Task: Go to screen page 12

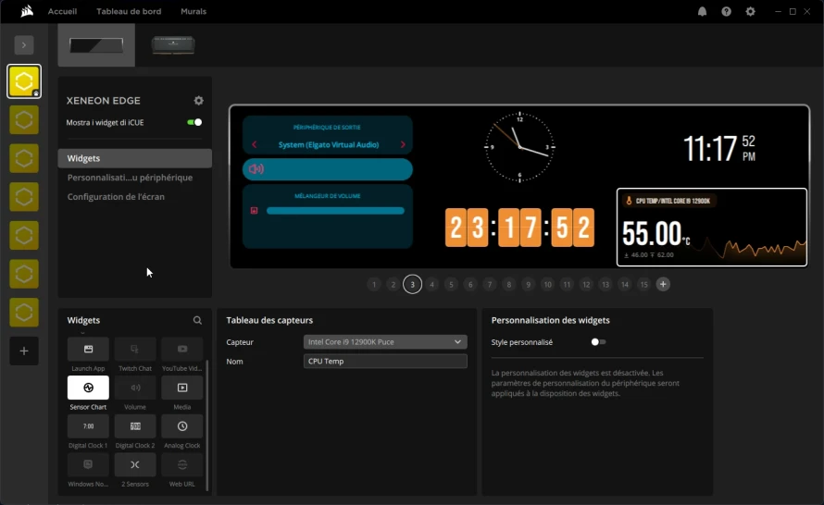Action: coord(586,284)
